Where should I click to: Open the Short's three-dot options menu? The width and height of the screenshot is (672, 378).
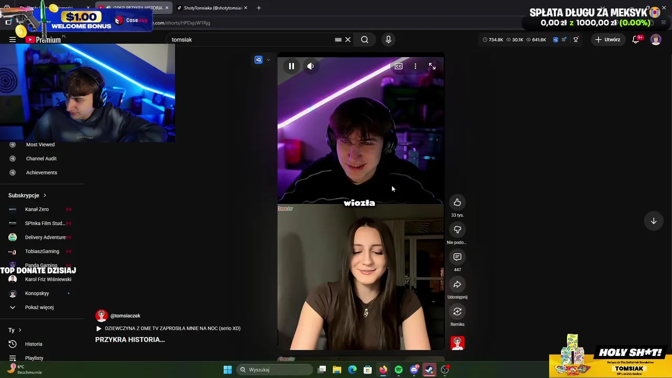click(x=415, y=66)
